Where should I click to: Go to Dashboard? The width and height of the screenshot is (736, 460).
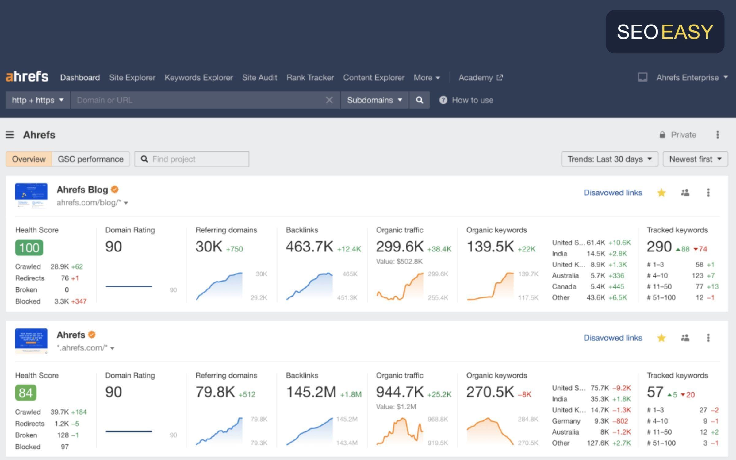[80, 78]
